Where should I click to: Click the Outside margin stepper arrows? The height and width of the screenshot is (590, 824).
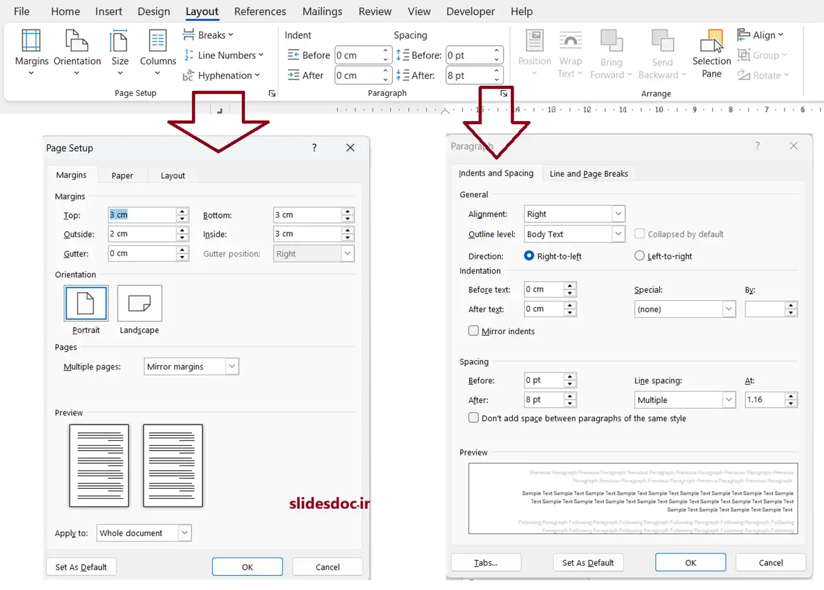click(182, 234)
